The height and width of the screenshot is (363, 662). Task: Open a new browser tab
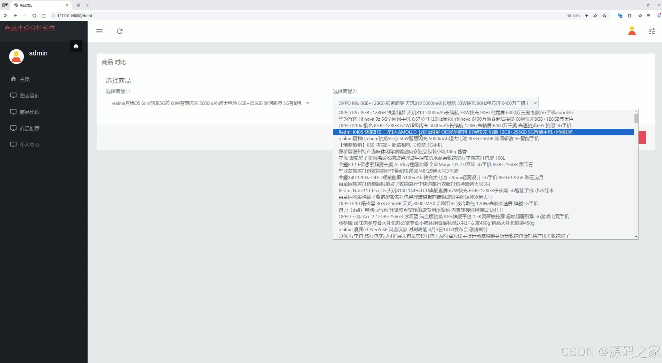tap(88, 5)
